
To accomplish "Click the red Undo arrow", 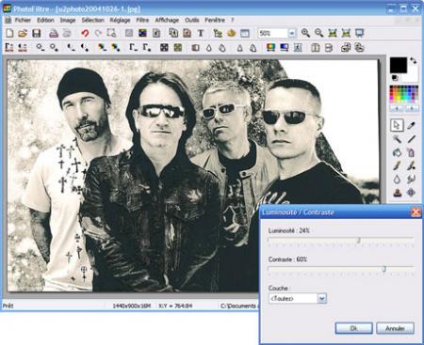I will [x=85, y=33].
